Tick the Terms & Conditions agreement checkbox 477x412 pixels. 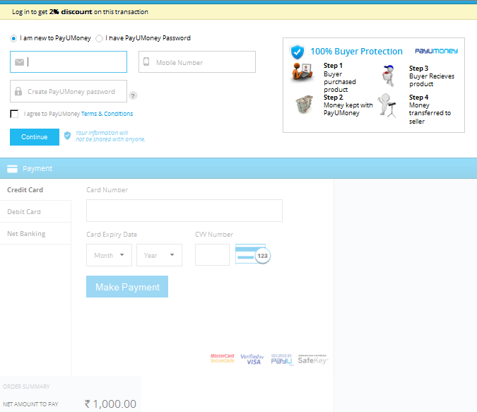click(14, 114)
